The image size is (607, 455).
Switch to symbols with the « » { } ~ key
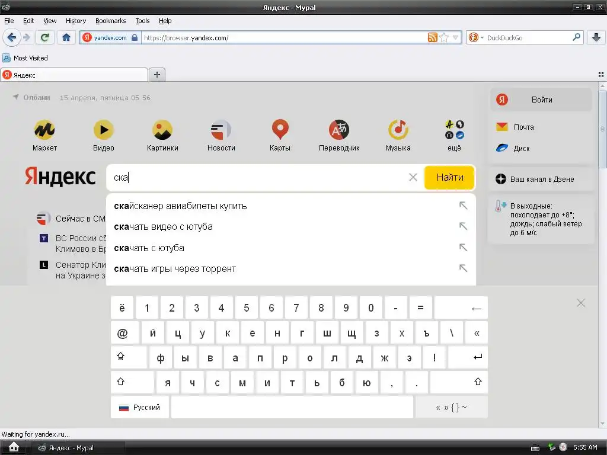point(451,408)
